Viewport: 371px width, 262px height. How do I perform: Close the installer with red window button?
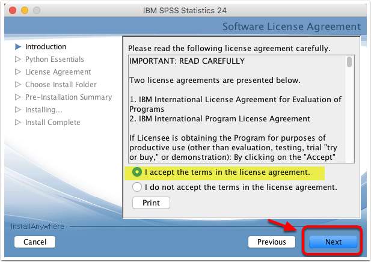point(13,10)
